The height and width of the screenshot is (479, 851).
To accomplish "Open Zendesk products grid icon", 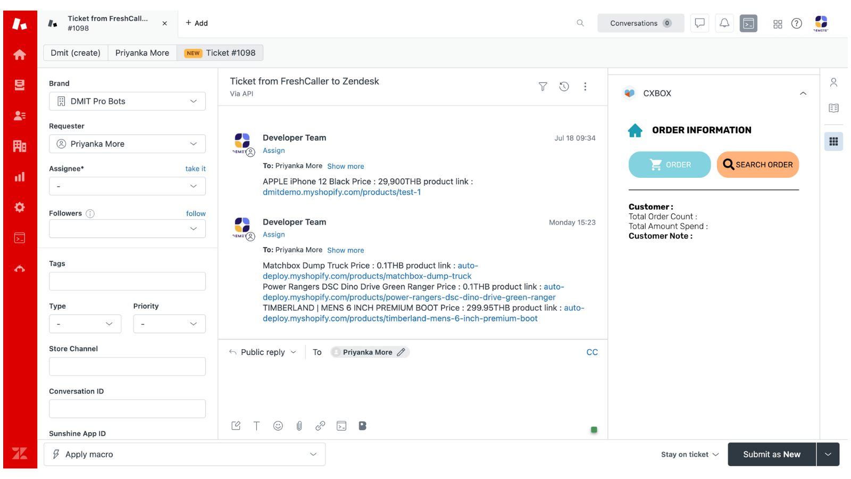I will [778, 24].
